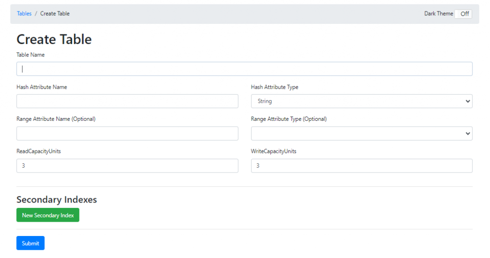
Task: Click the WriteCapacityUnits label
Action: [x=273, y=151]
